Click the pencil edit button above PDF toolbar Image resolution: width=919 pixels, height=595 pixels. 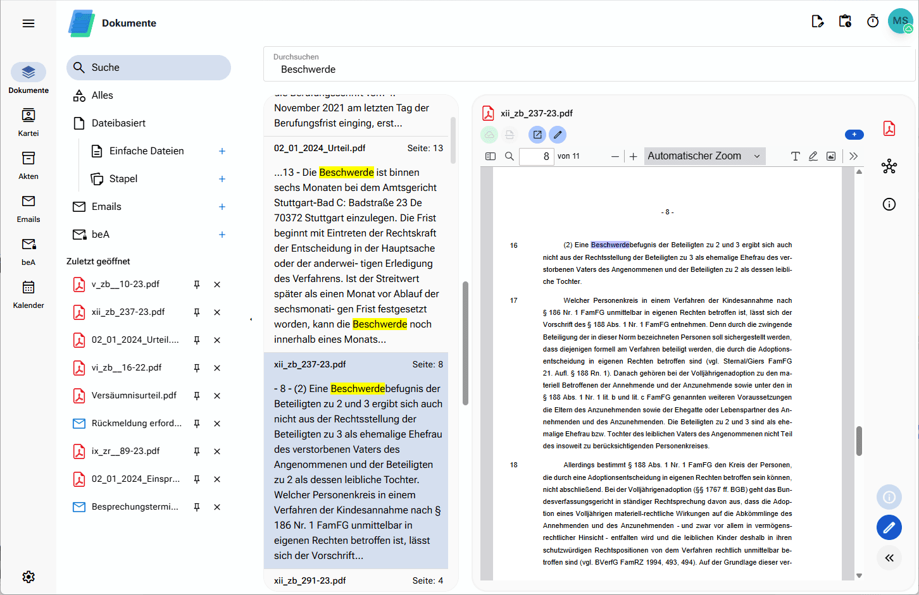tap(558, 135)
